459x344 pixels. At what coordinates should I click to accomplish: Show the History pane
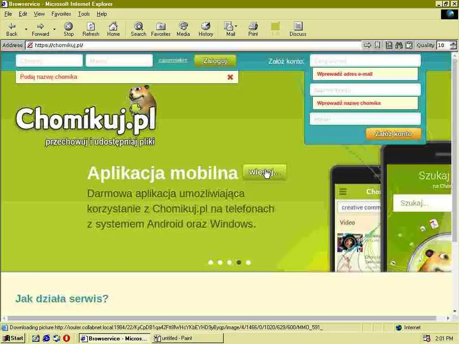206,29
